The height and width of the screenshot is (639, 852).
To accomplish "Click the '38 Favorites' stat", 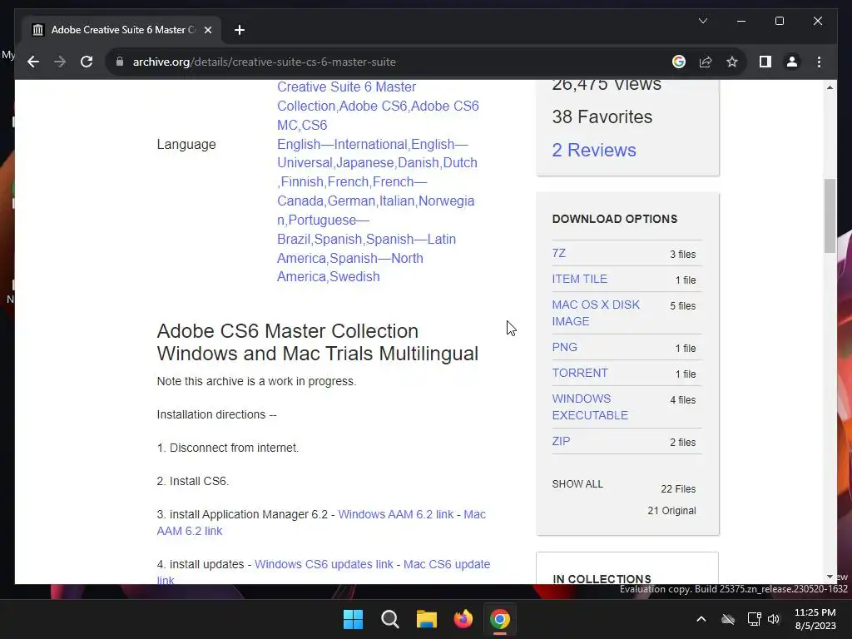I will (x=602, y=116).
